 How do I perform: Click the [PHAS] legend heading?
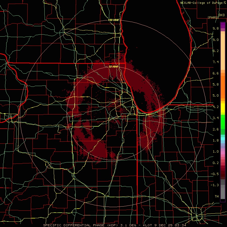213,17
